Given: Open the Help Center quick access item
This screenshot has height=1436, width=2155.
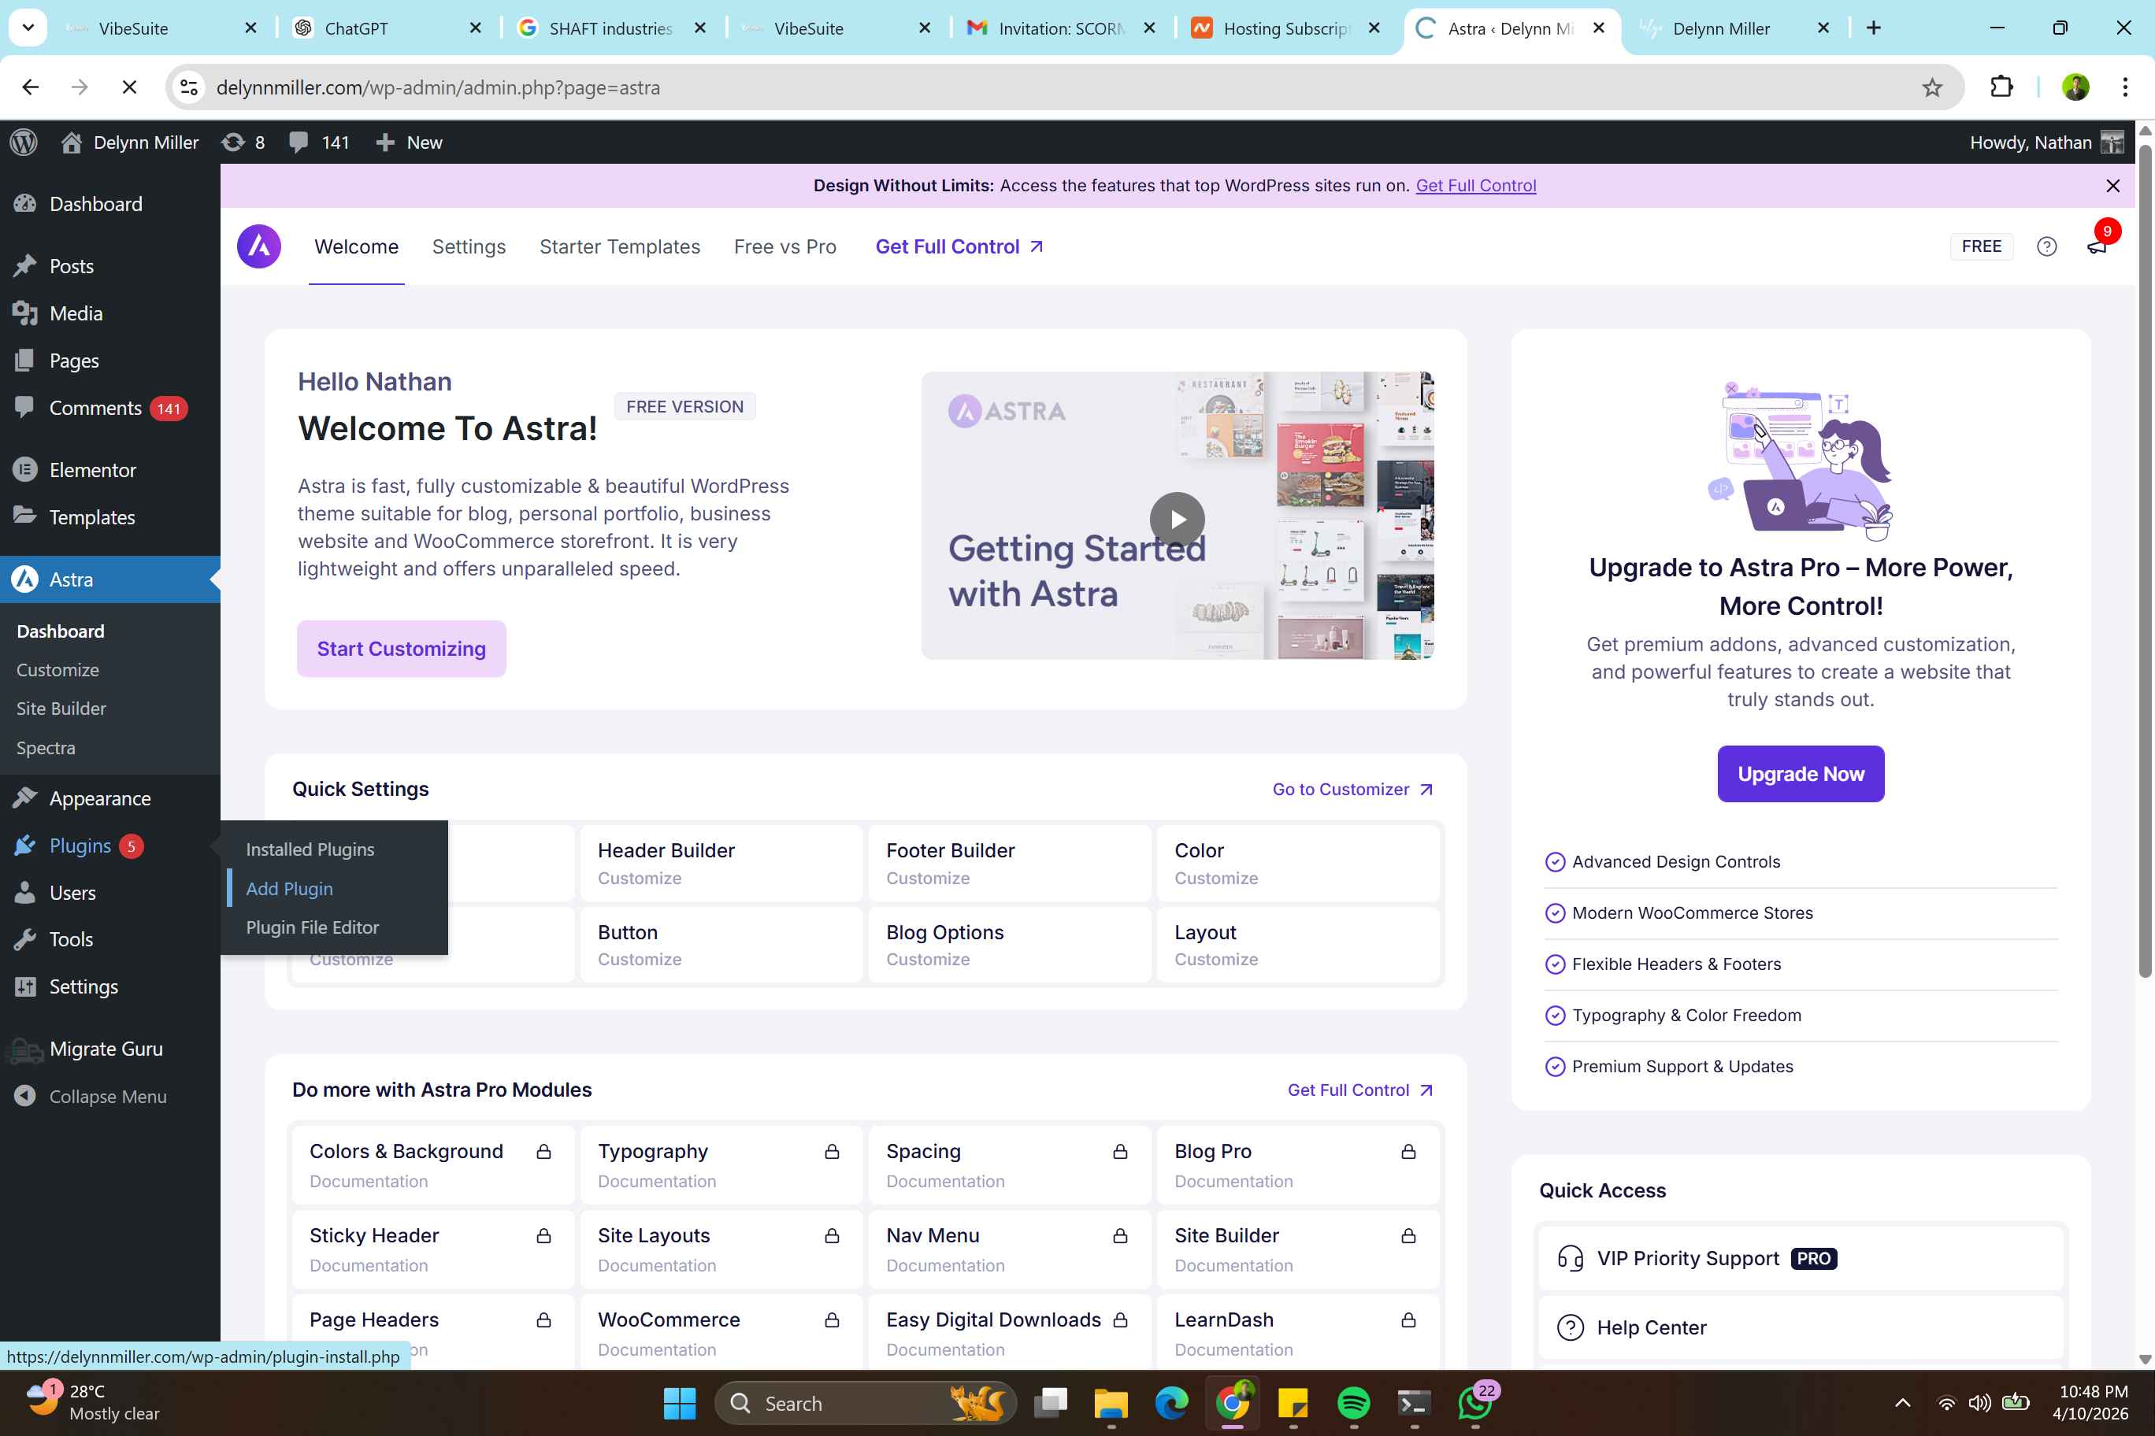Looking at the screenshot, I should 1801,1328.
